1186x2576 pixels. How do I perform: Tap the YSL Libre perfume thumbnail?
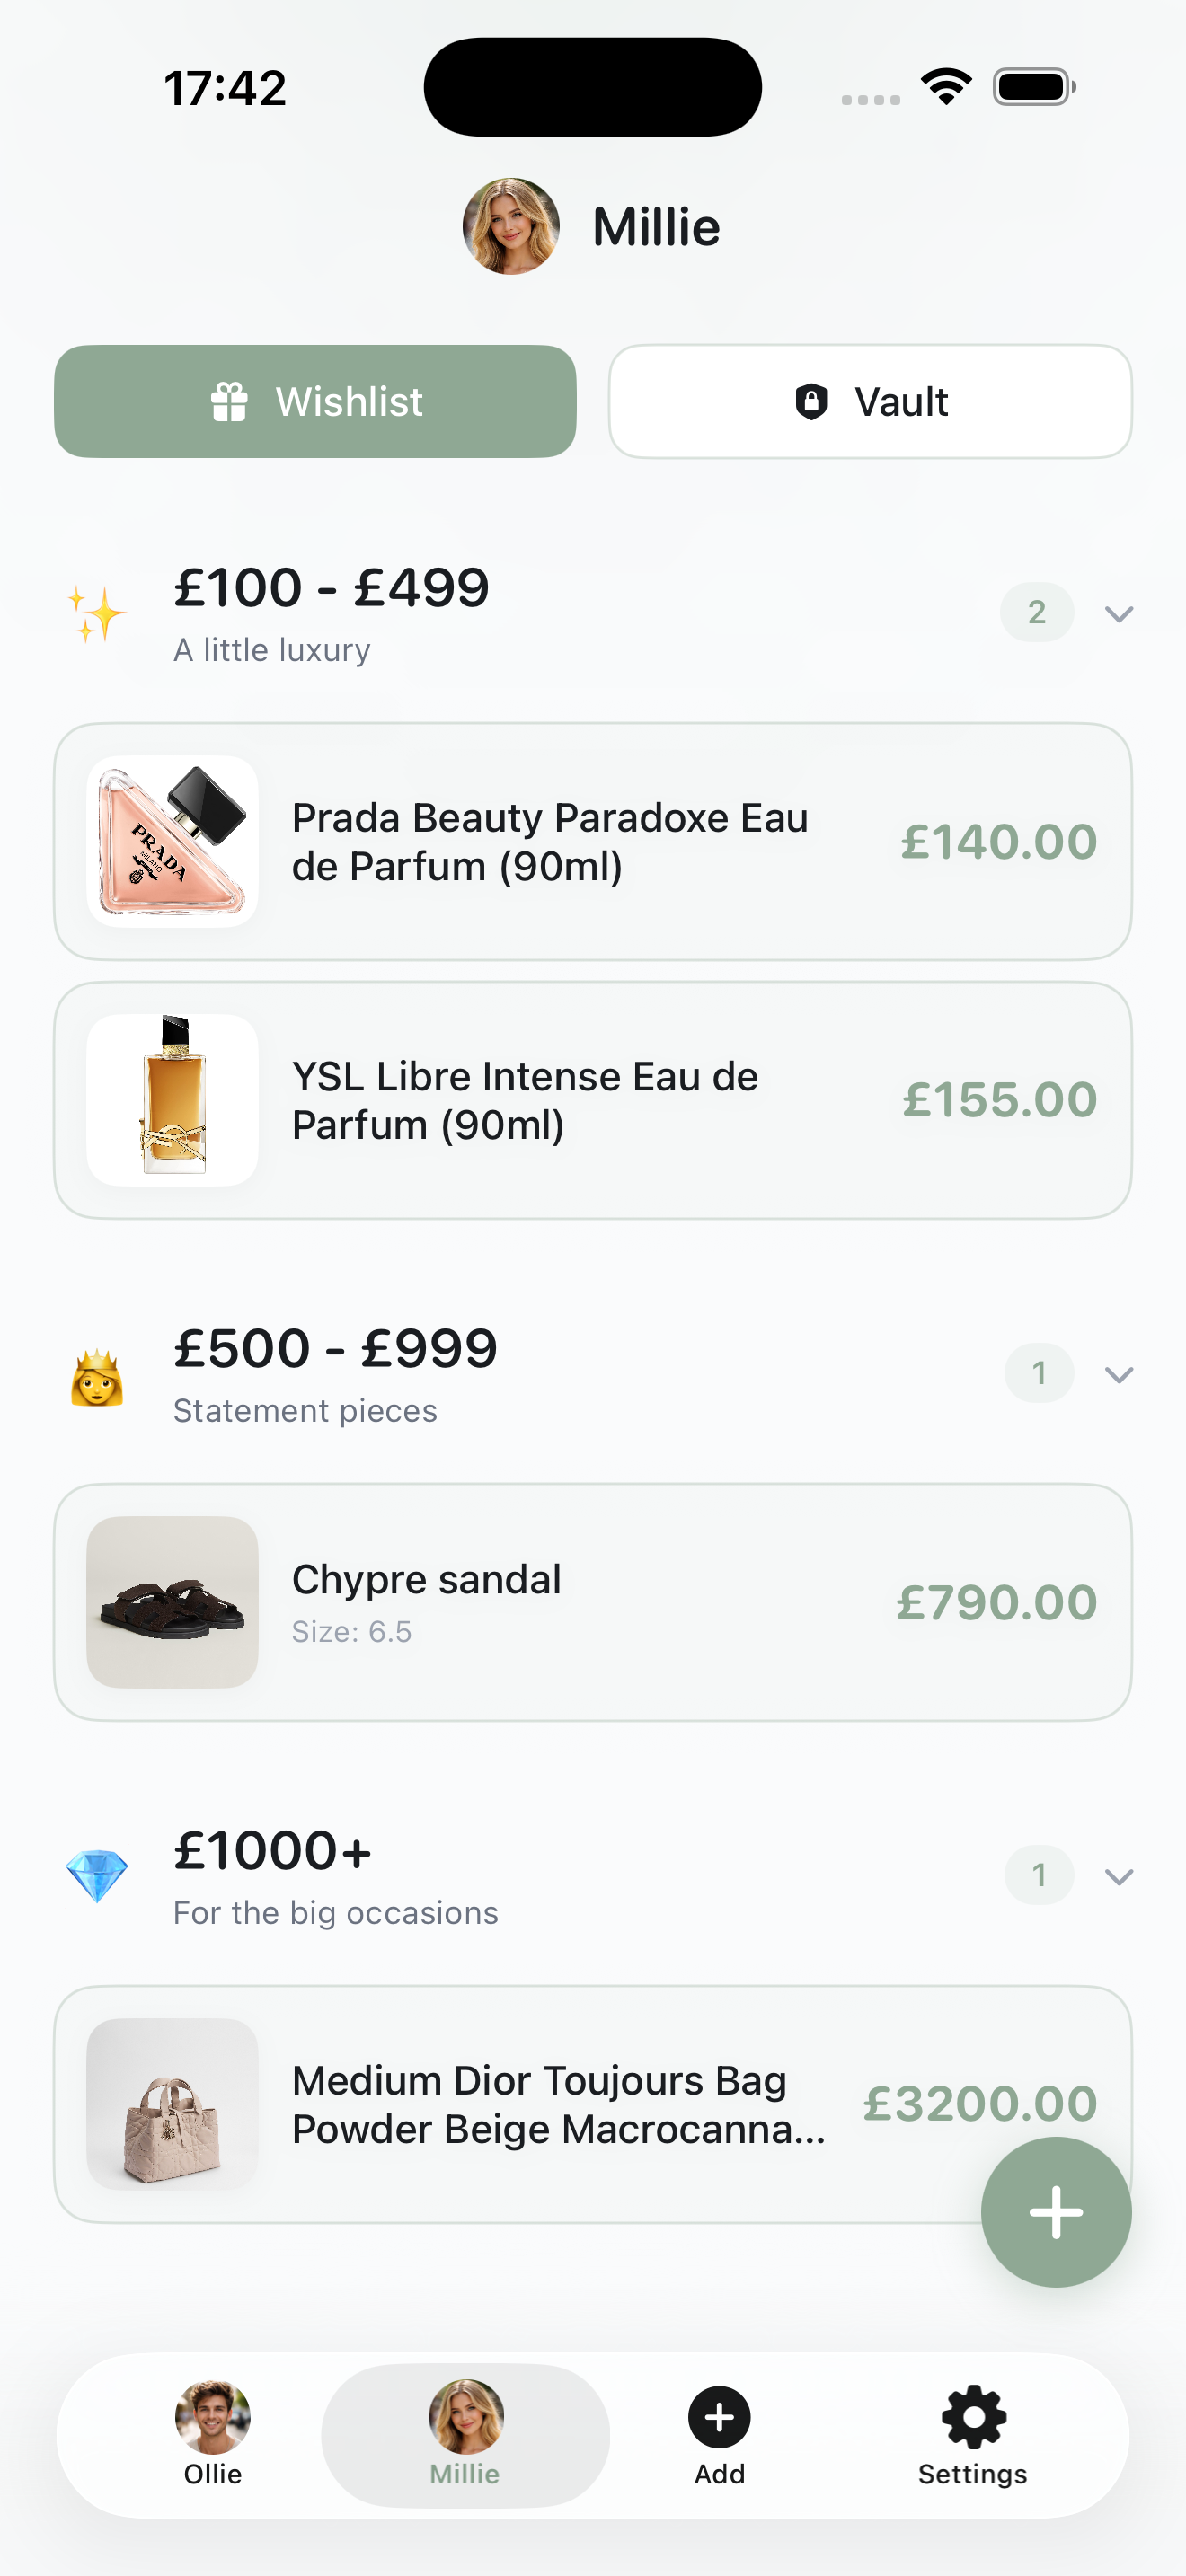tap(173, 1100)
